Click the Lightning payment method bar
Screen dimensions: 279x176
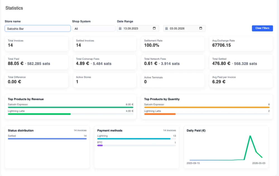[x=134, y=139]
